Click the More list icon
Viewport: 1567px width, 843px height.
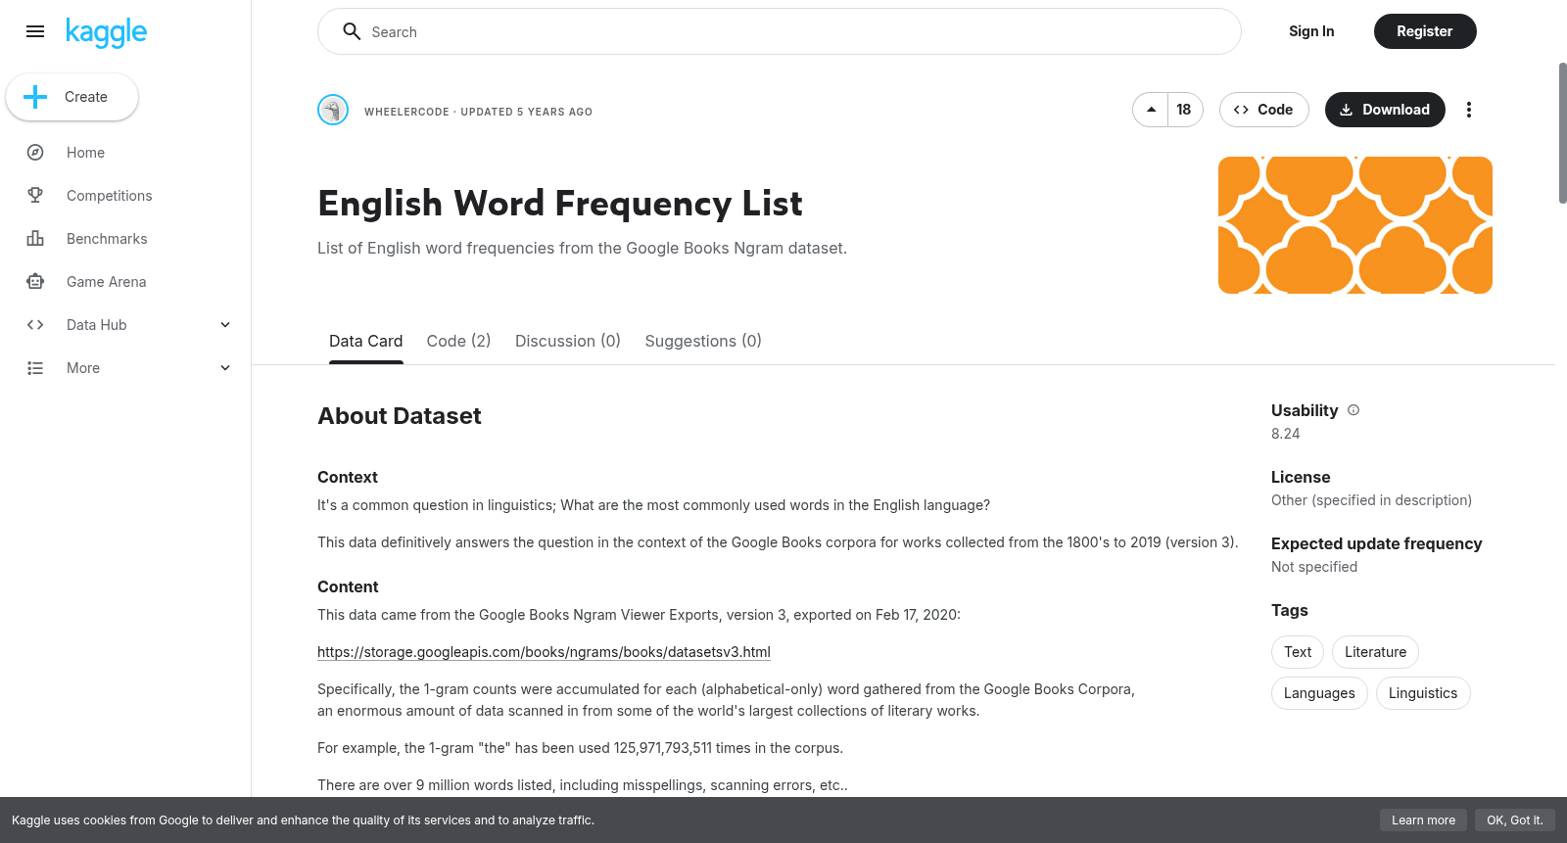pyautogui.click(x=35, y=368)
